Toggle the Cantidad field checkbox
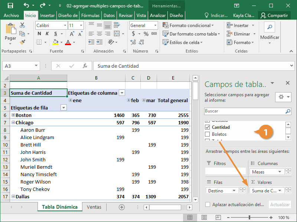Screen dimensions: 297x222 tap(208, 127)
